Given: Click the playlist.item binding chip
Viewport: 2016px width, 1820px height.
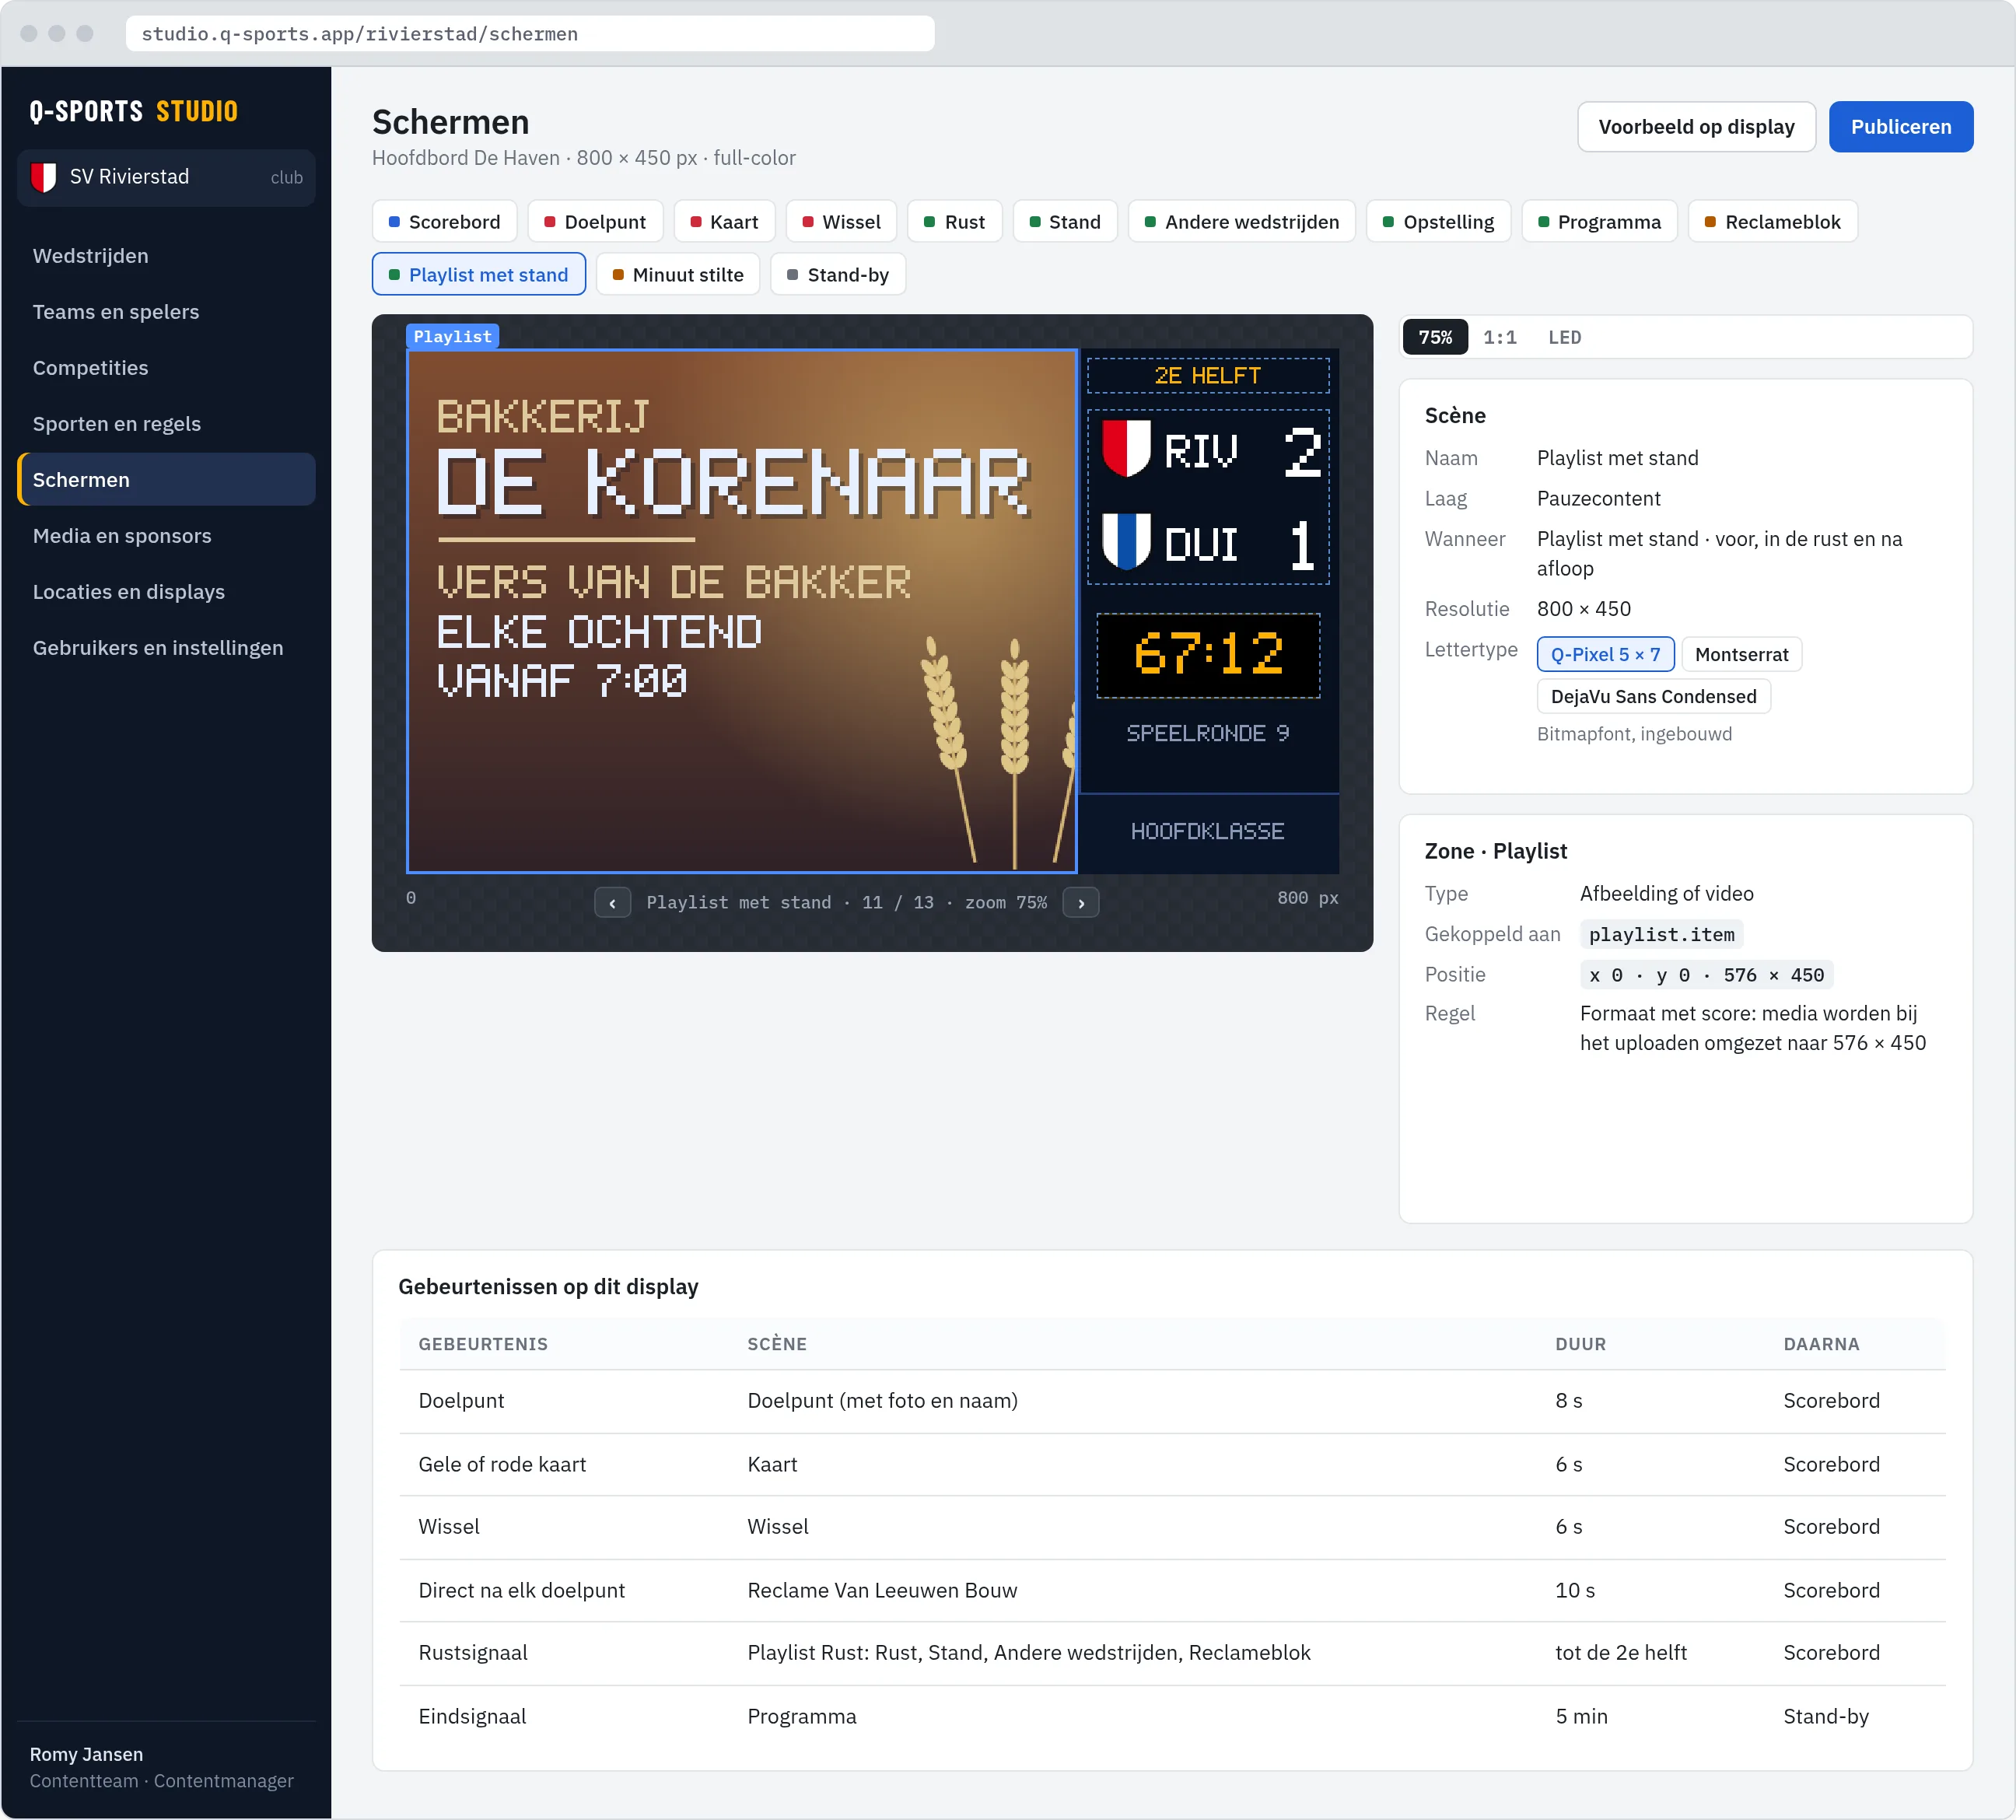Looking at the screenshot, I should tap(1661, 935).
